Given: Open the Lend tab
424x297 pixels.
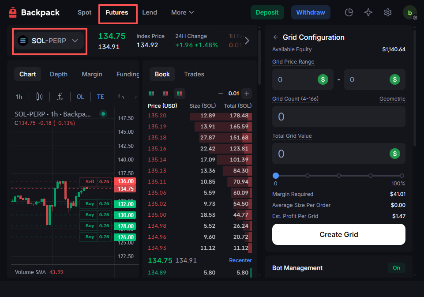Looking at the screenshot, I should tap(150, 12).
